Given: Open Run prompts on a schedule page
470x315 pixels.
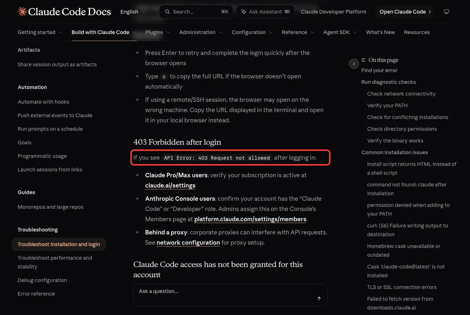Looking at the screenshot, I should click(50, 129).
